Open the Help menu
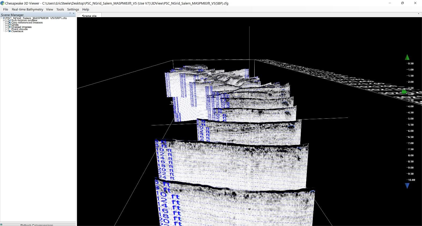This screenshot has width=422, height=226. 86,9
